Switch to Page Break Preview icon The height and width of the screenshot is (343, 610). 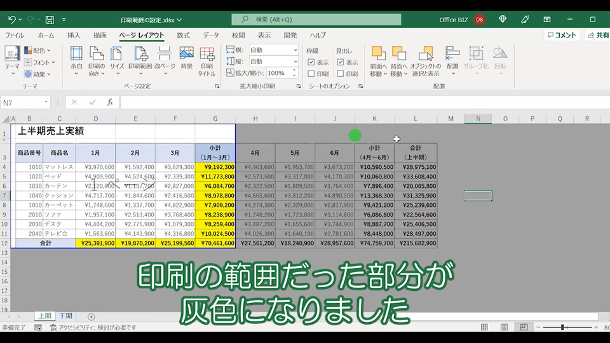pyautogui.click(x=524, y=328)
